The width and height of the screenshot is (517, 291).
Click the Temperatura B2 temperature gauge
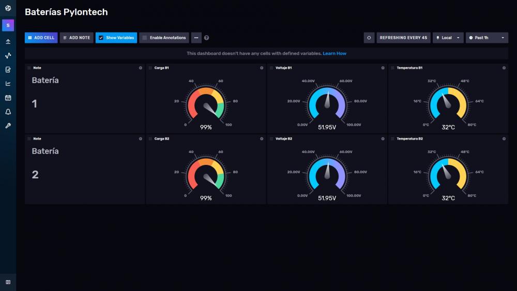(x=448, y=174)
